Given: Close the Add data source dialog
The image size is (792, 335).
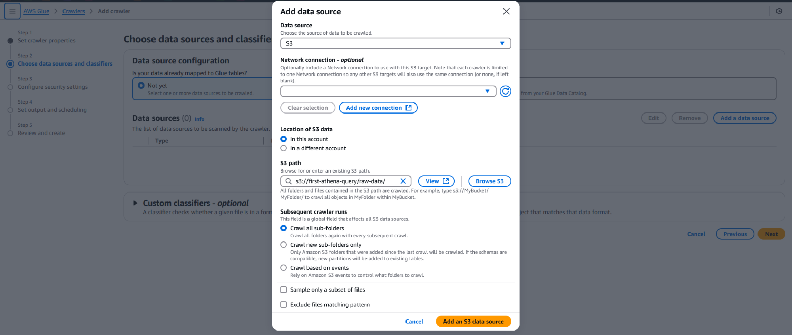Looking at the screenshot, I should (x=506, y=11).
